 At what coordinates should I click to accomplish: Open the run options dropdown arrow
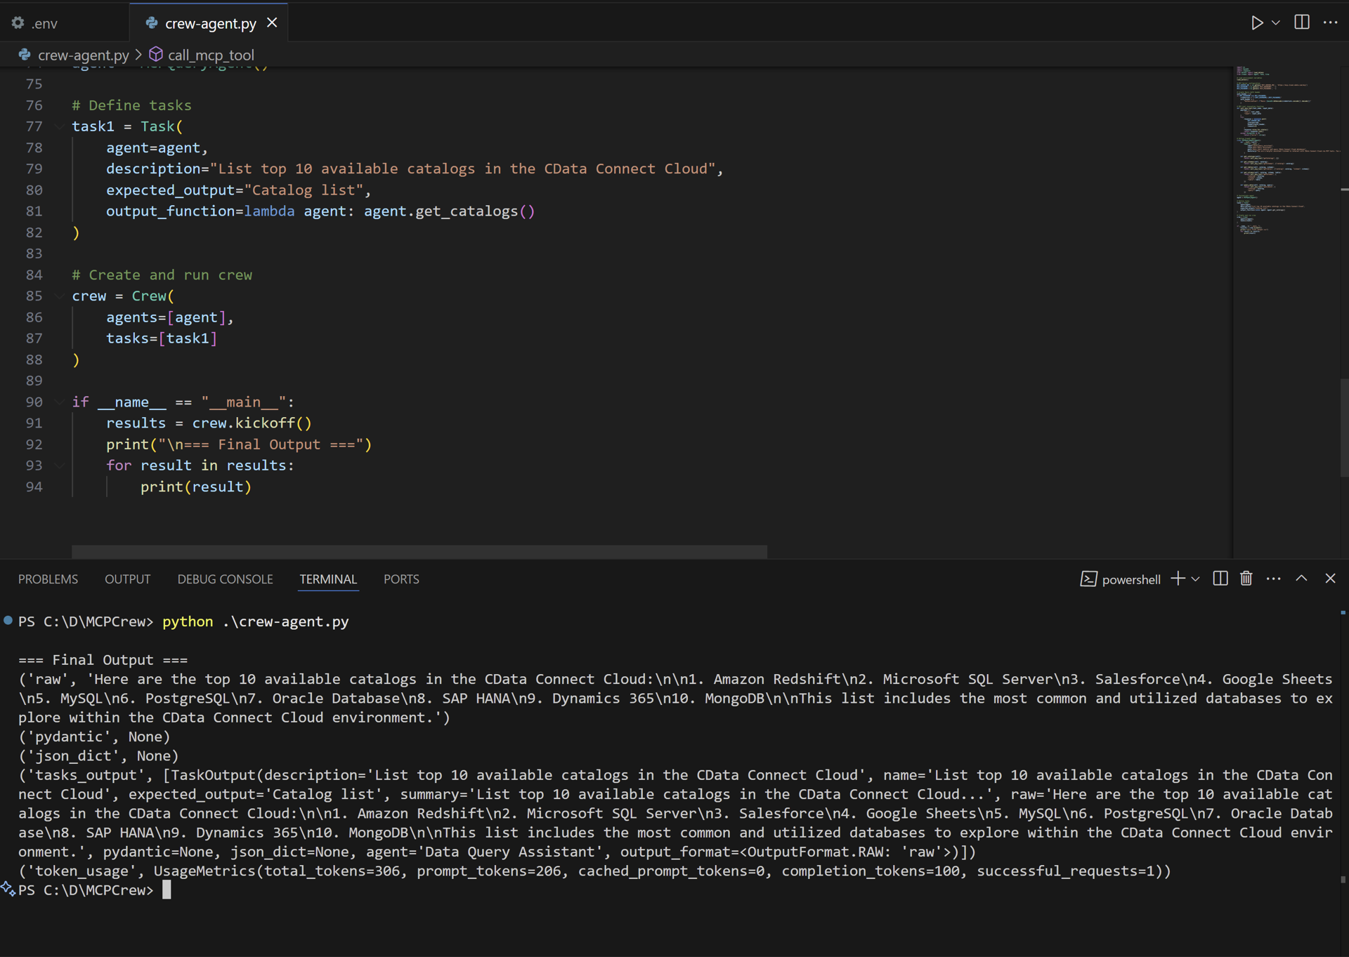(1277, 22)
